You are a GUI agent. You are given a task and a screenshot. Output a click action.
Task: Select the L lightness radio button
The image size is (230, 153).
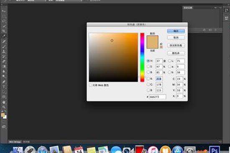(x=169, y=61)
